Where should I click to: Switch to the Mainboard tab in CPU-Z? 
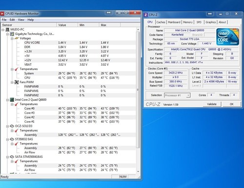point(174,22)
